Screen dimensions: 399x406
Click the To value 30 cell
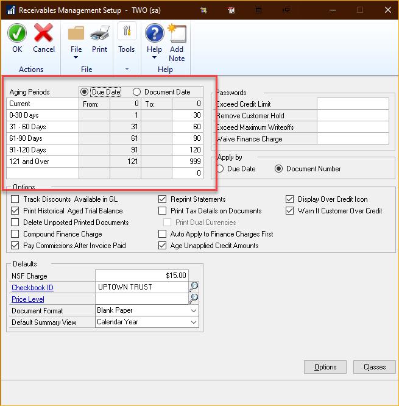[188, 115]
